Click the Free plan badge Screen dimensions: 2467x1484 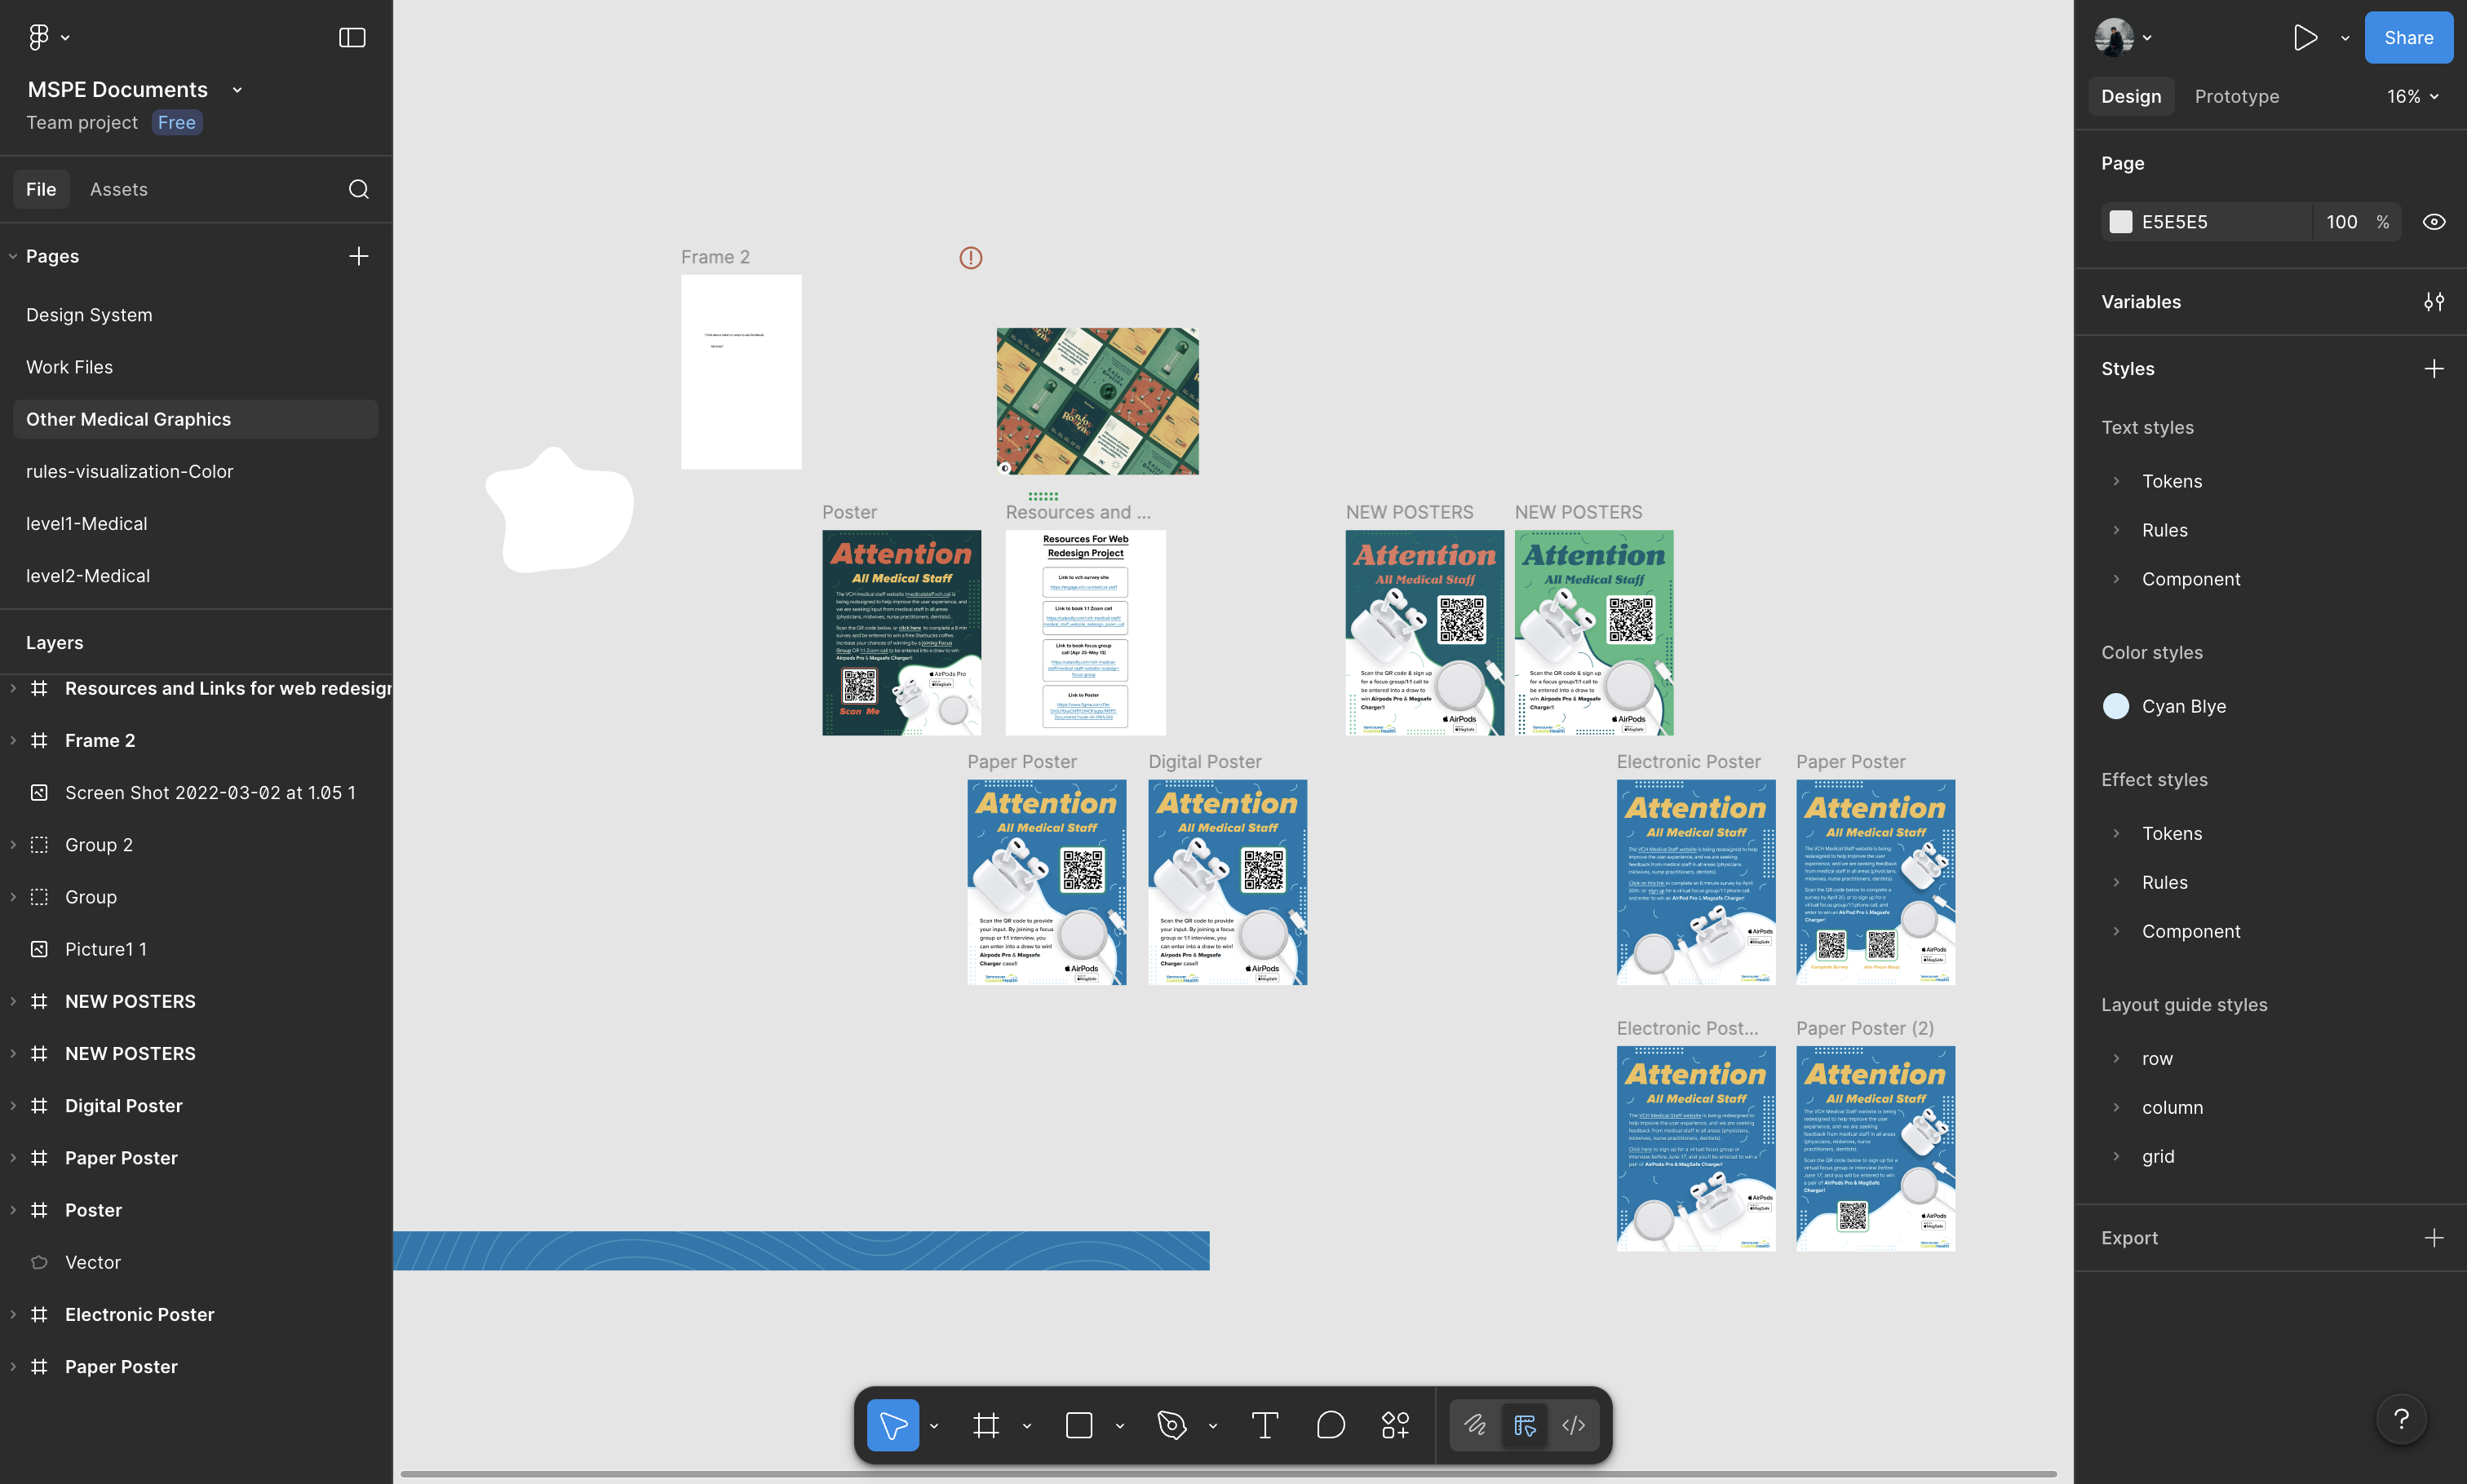tap(177, 122)
